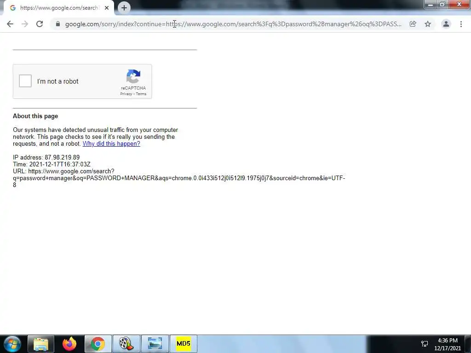The image size is (471, 353).
Task: Click the Chrome taskbar icon
Action: click(98, 344)
